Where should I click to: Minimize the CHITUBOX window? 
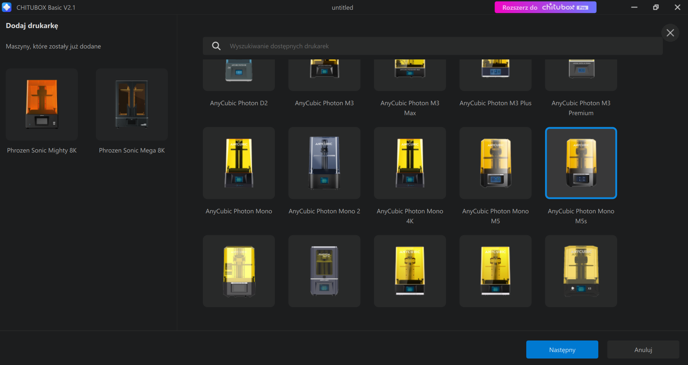coord(634,7)
